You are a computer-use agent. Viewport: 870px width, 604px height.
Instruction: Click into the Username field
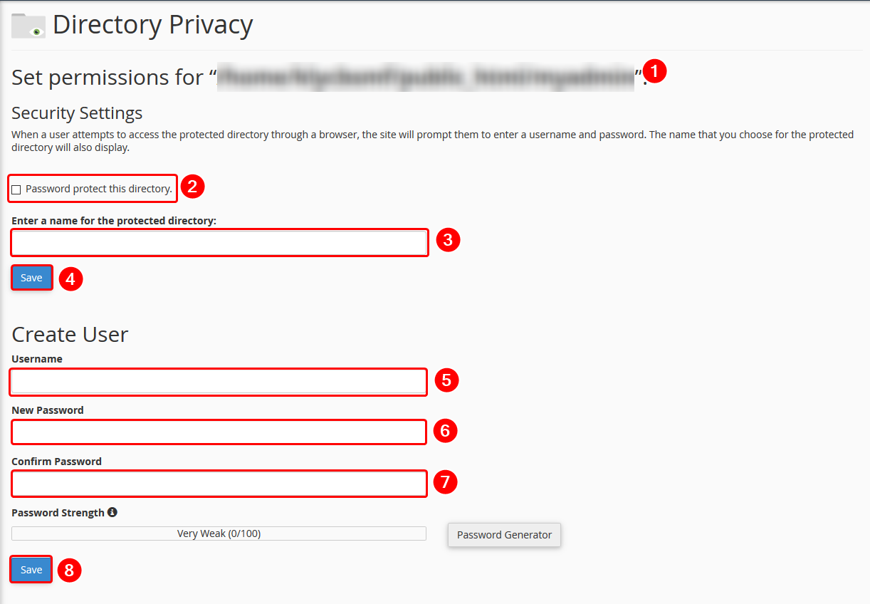(219, 382)
